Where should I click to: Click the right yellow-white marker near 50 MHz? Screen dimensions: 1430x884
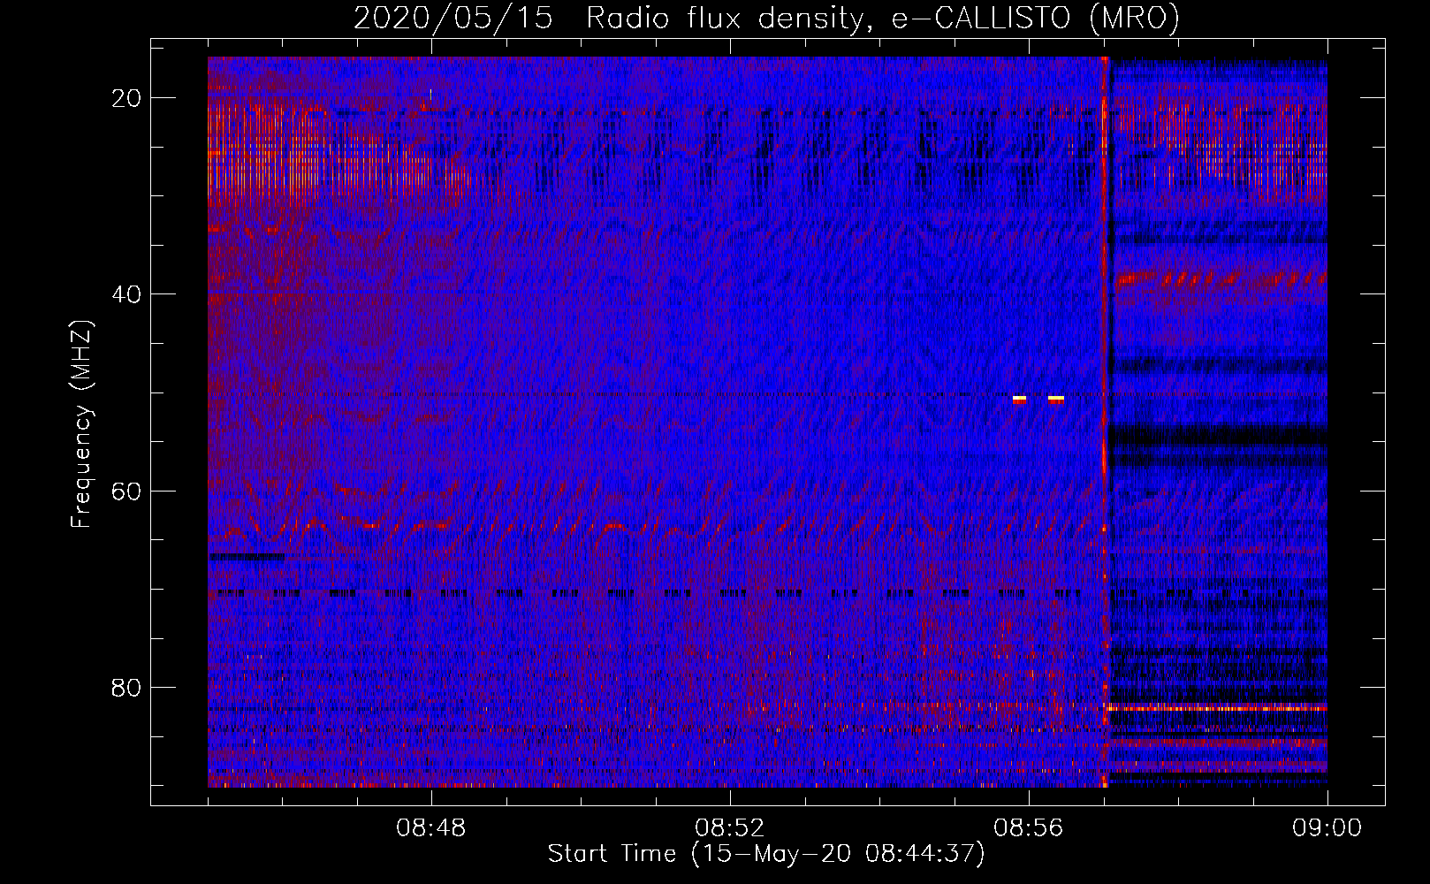coord(1056,400)
